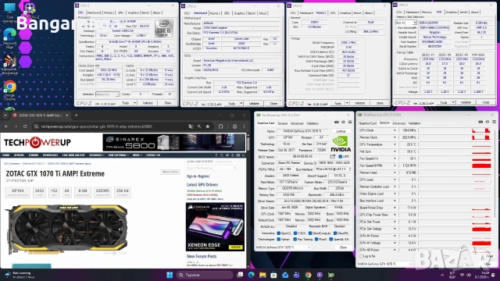
Task: Click Validate button in CPU-Z CPU window
Action: [x=148, y=103]
